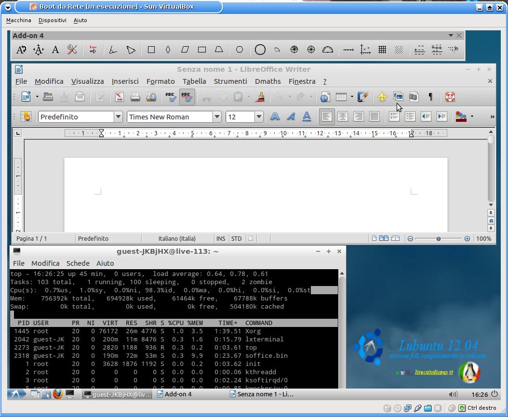The width and height of the screenshot is (508, 417).
Task: Set paragraph alignment to Align Left
Action: point(327,117)
